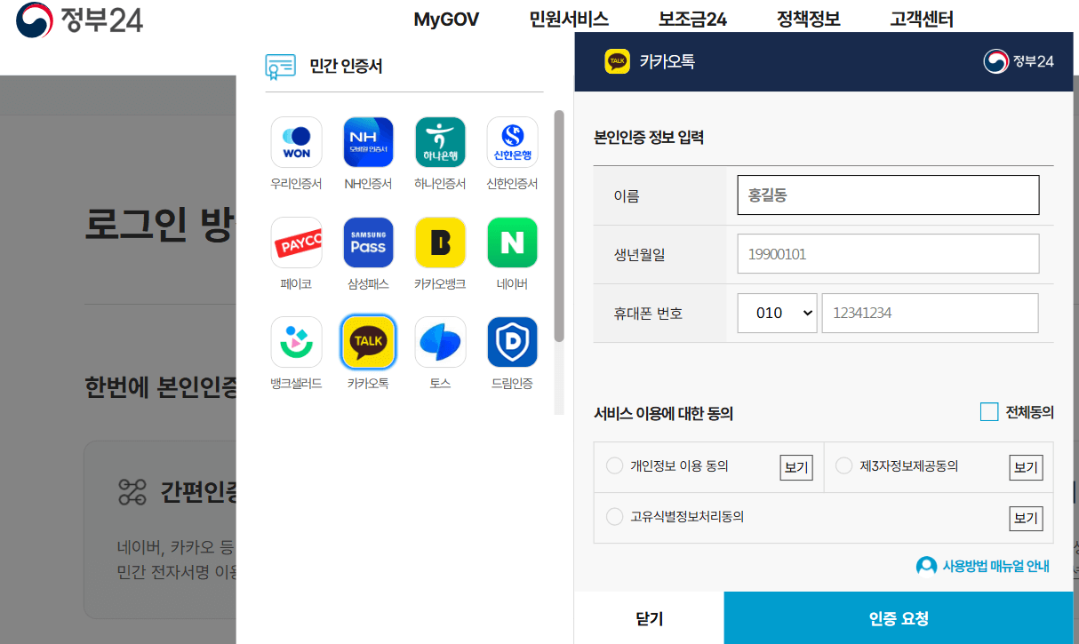Open the 고객센터 menu

coord(922,20)
